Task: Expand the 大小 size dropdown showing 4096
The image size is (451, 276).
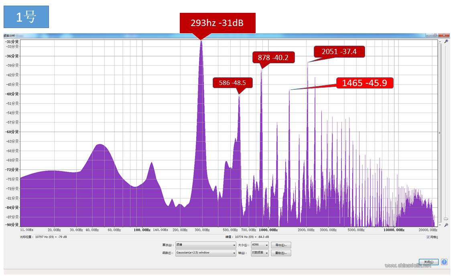Action: click(260, 245)
